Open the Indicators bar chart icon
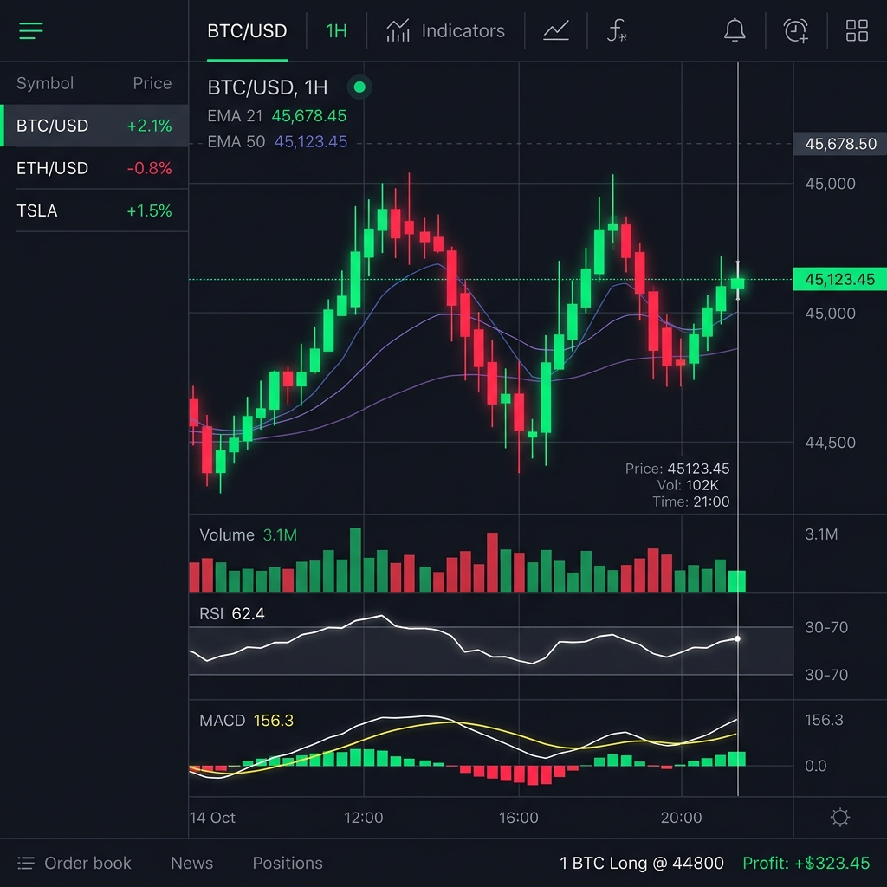Screen dimensions: 887x887 (x=398, y=30)
